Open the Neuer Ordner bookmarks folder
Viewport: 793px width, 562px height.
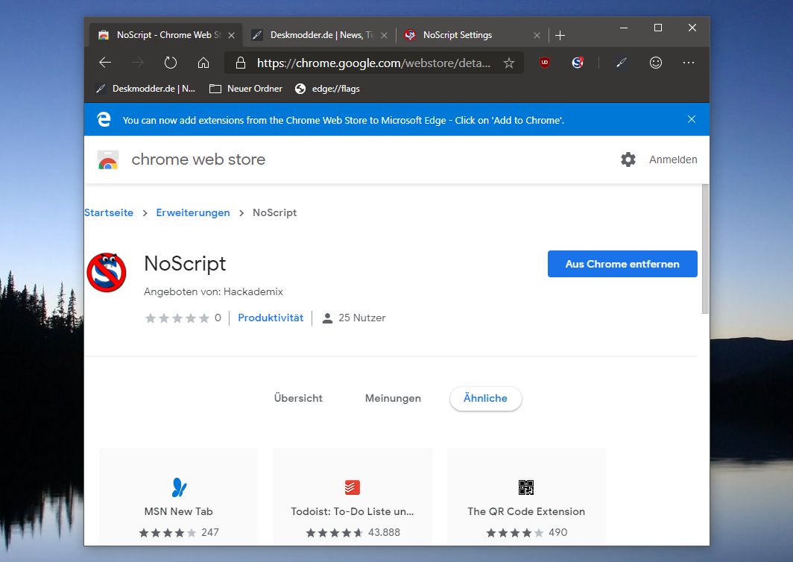[246, 89]
